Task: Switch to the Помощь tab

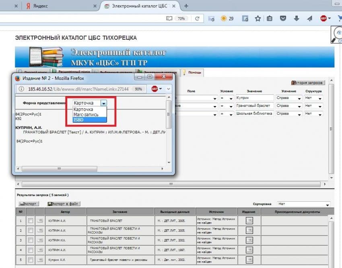Action: [x=192, y=73]
